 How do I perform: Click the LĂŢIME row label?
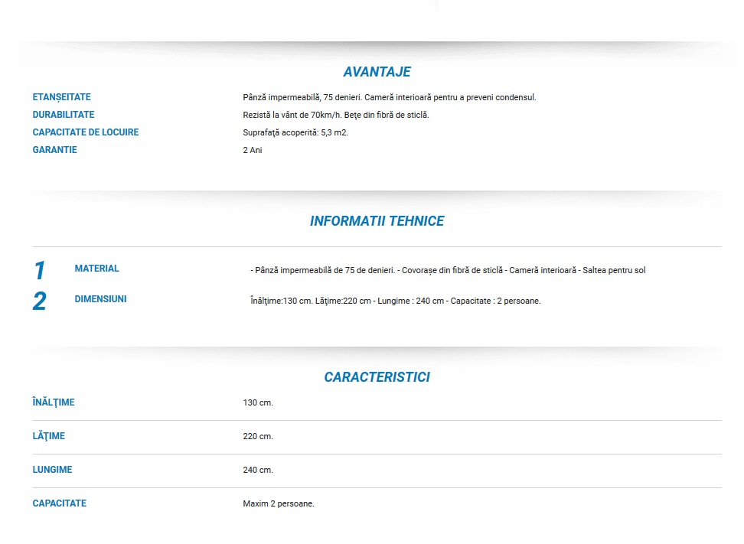pyautogui.click(x=48, y=436)
